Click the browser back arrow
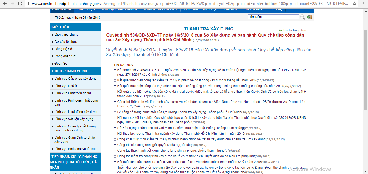368x174 pixels. click(5, 4)
